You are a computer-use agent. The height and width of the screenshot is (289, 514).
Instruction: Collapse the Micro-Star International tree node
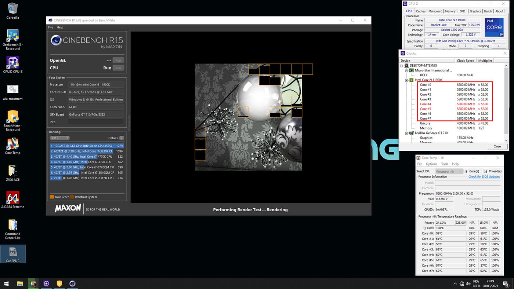(407, 70)
